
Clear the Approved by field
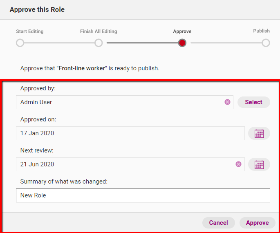point(227,102)
